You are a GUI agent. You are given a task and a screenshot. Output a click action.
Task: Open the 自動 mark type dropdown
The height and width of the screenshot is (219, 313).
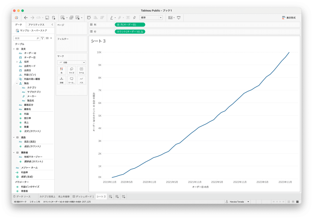point(71,62)
